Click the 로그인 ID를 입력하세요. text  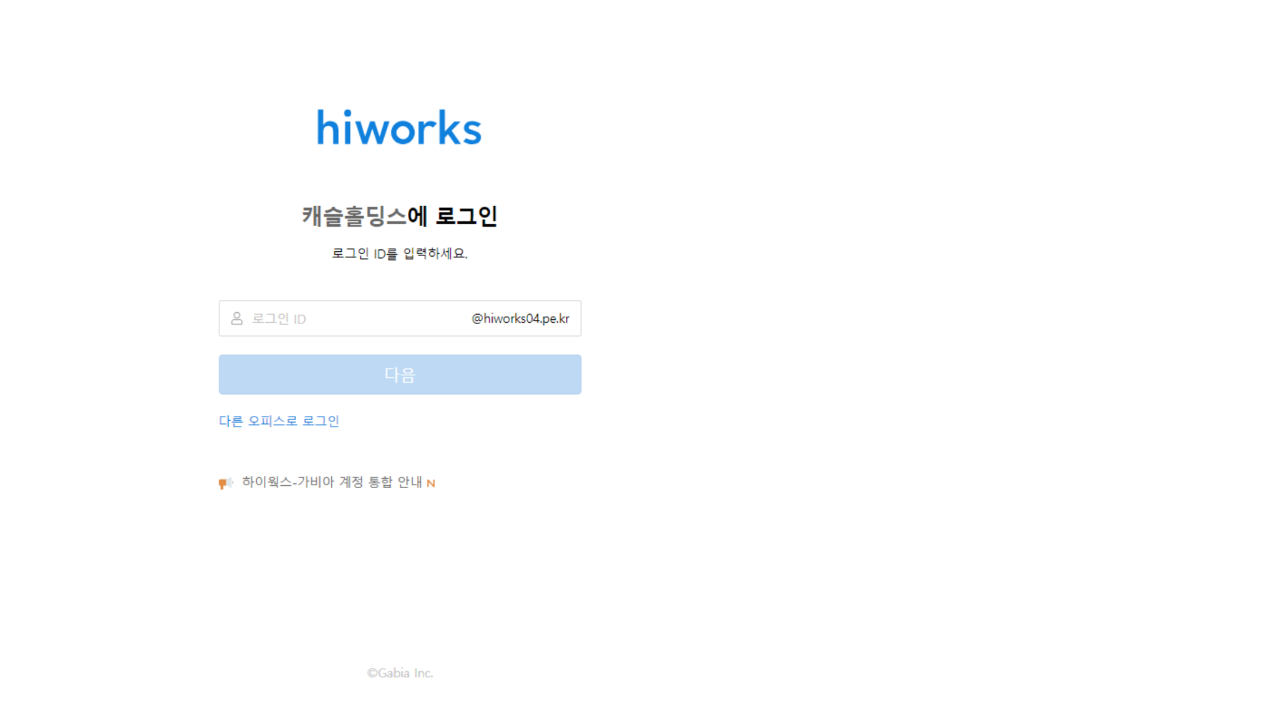pyautogui.click(x=400, y=253)
